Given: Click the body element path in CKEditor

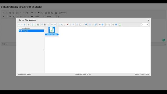Looking at the screenshot, I should coord(4,44).
